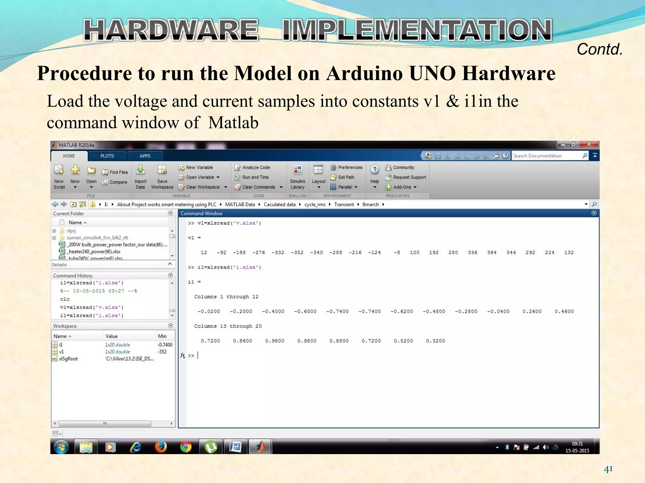Click Import Data icon
This screenshot has height=483, width=645.
click(x=140, y=170)
